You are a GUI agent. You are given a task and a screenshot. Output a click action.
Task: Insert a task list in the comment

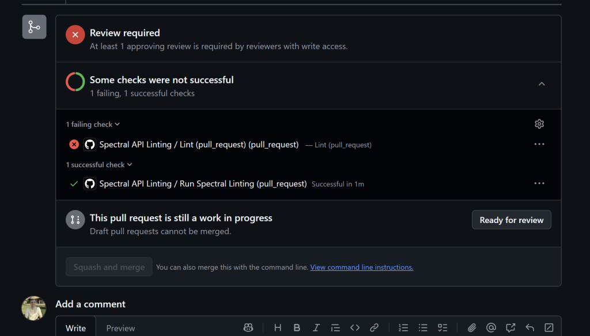(442, 327)
